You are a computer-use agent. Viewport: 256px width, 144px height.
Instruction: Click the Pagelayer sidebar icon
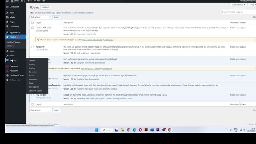[7, 66]
